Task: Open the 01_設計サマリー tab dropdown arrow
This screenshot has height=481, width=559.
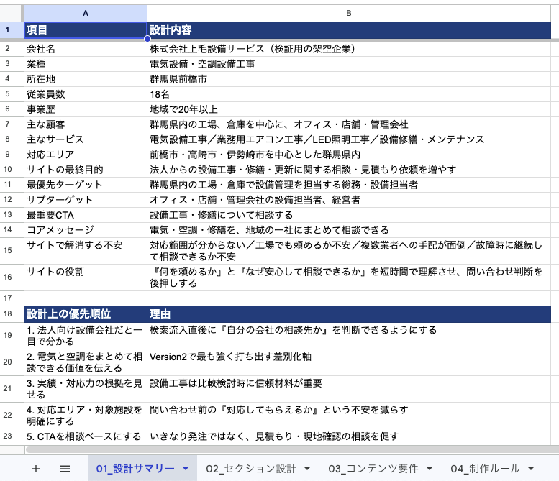Action: click(186, 469)
